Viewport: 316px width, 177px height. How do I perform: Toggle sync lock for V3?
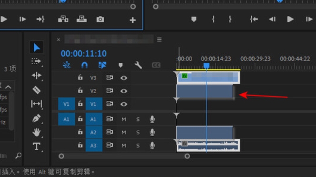[109, 78]
